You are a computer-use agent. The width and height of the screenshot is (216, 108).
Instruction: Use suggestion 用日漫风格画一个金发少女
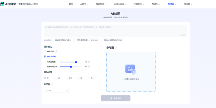click(x=88, y=40)
